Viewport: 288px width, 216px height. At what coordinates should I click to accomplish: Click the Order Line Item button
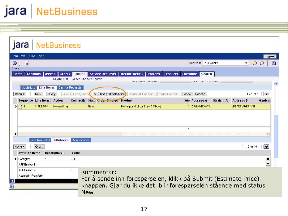(169, 94)
